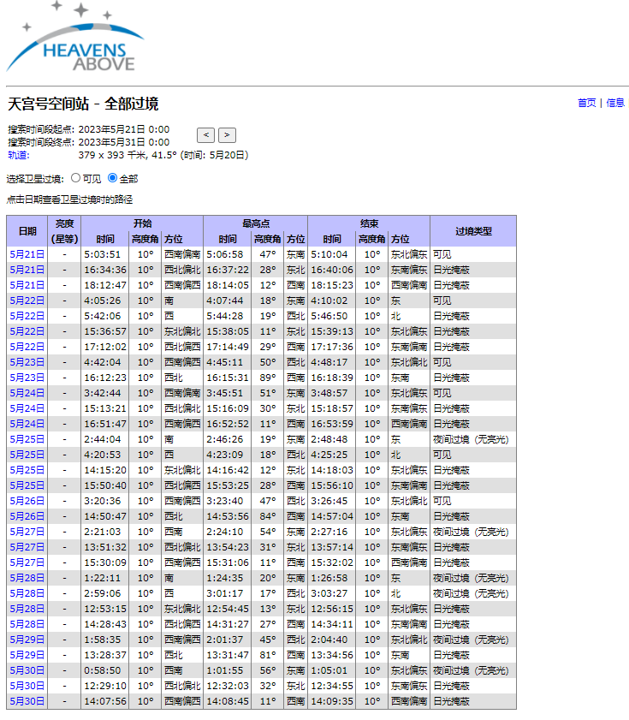Open the 首页 link
Image resolution: width=629 pixels, height=720 pixels.
(x=586, y=103)
